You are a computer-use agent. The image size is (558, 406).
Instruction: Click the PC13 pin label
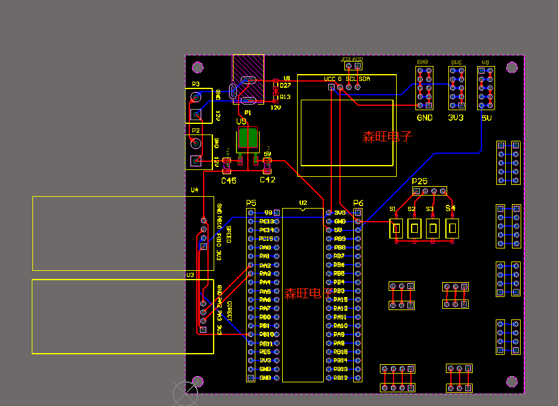coord(267,221)
